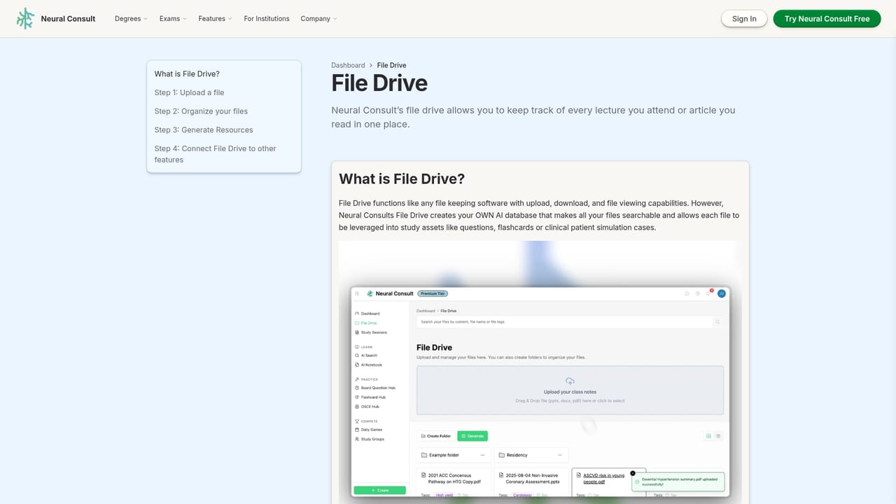This screenshot has height=504, width=896.
Task: Select the grid view icon in the embedded screenshot
Action: pyautogui.click(x=708, y=435)
